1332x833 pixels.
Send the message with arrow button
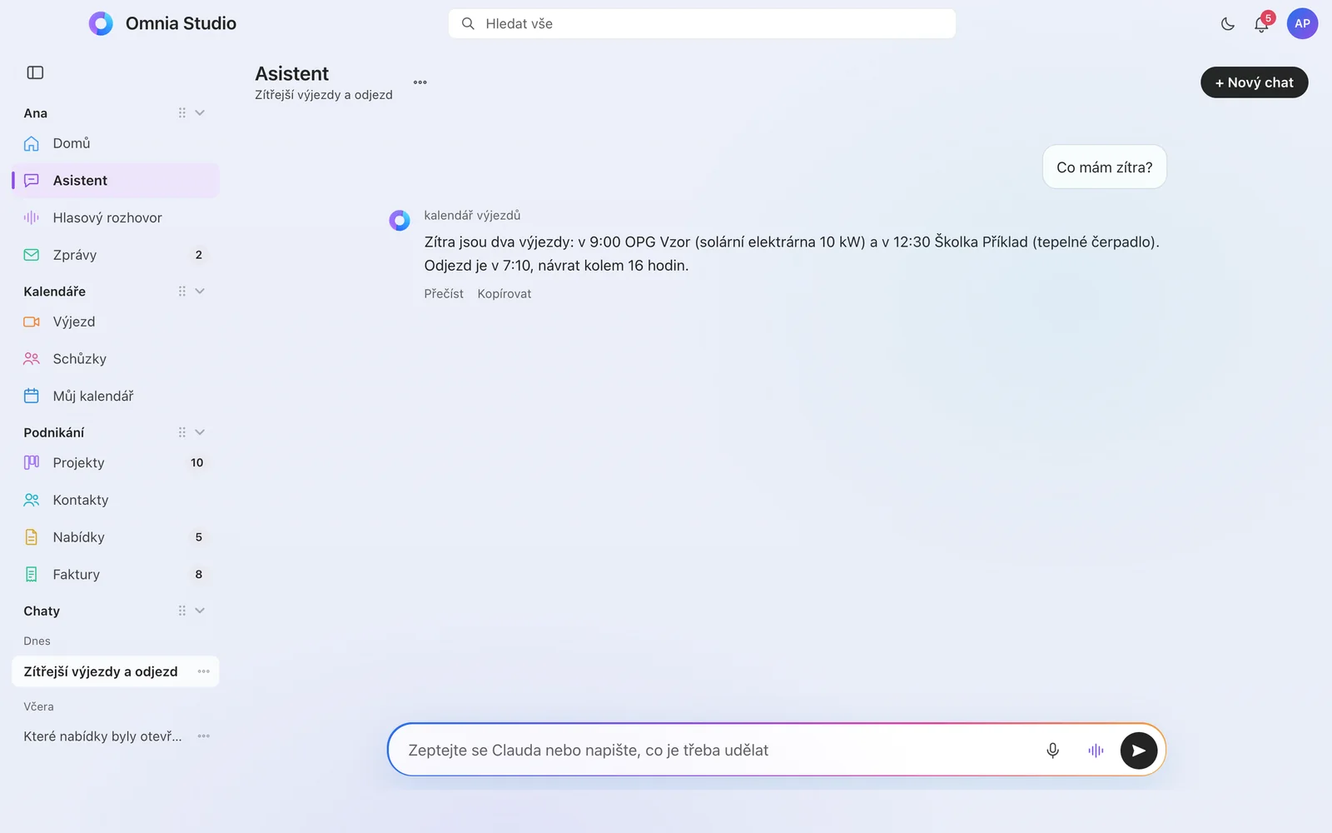point(1139,751)
